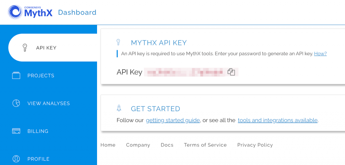345x165 pixels.
Task: Open the Terms of Service footer link
Action: [205, 145]
